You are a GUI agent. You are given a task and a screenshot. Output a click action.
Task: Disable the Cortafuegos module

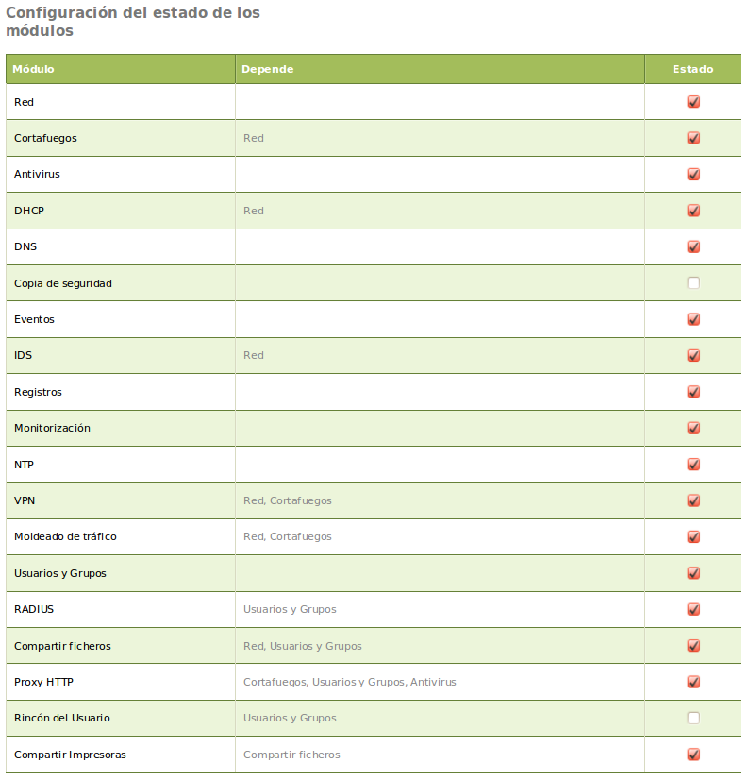(x=693, y=138)
